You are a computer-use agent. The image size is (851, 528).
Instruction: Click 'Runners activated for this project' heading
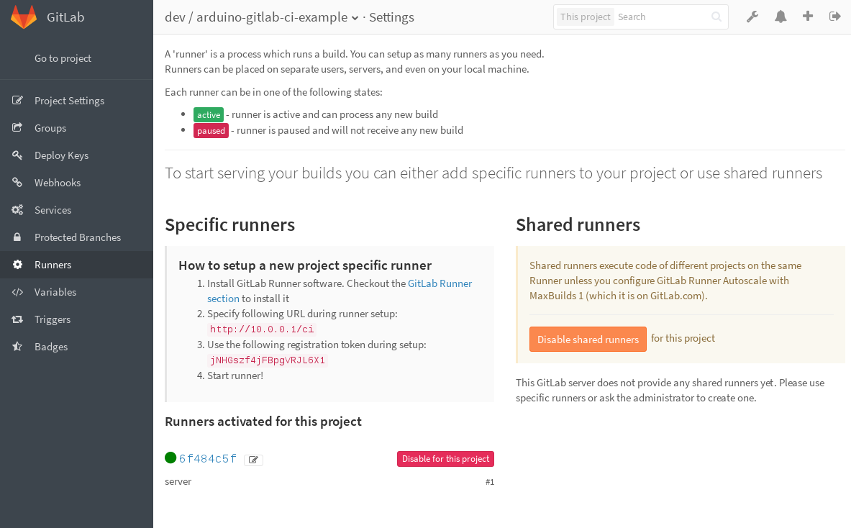click(x=263, y=422)
